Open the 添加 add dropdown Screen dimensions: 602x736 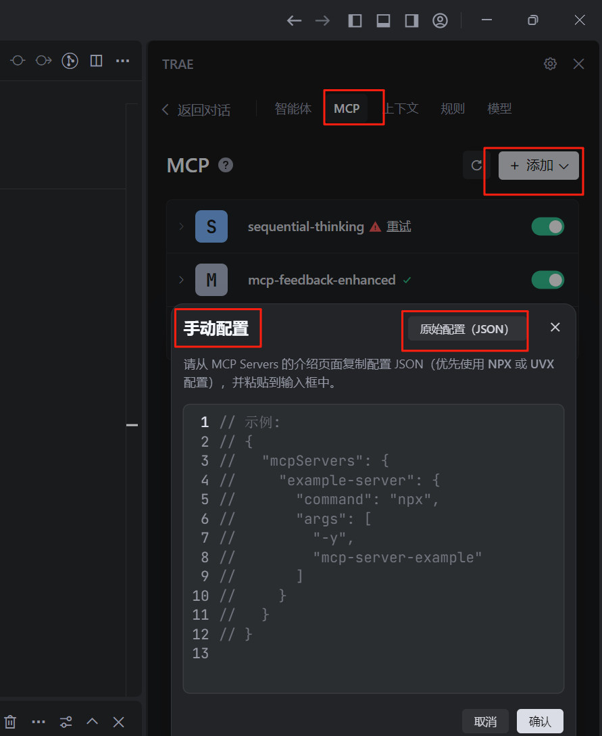click(x=538, y=165)
